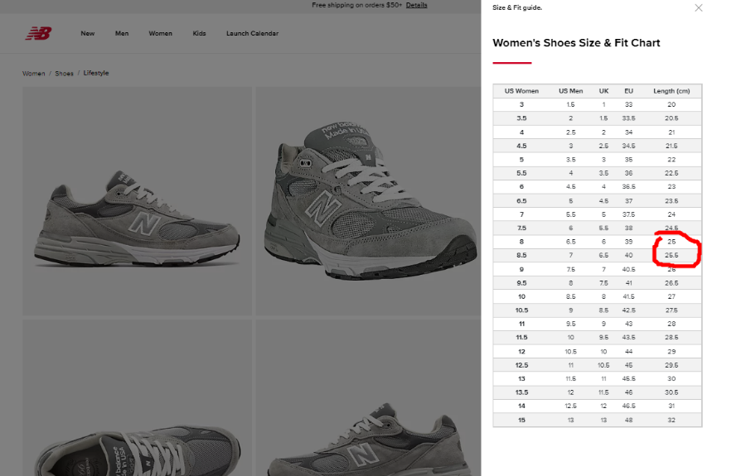Click the 'US Men' column header
The image size is (746, 476).
pos(570,91)
